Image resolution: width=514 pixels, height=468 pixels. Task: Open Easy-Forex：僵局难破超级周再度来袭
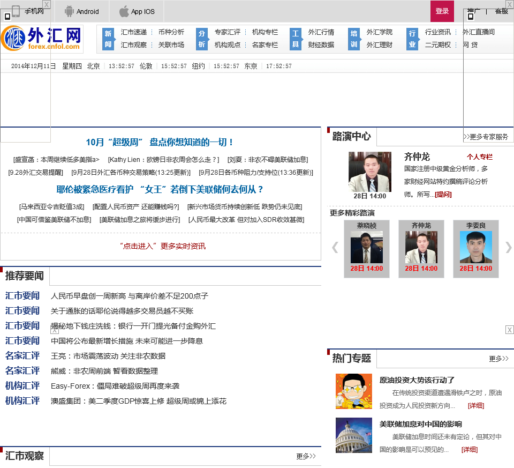(x=115, y=387)
